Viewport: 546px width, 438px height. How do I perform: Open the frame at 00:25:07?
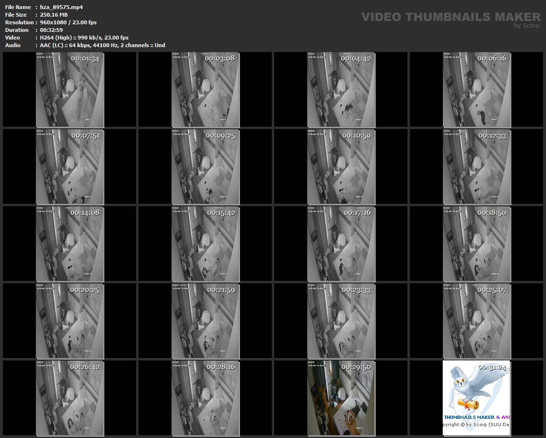pos(477,321)
